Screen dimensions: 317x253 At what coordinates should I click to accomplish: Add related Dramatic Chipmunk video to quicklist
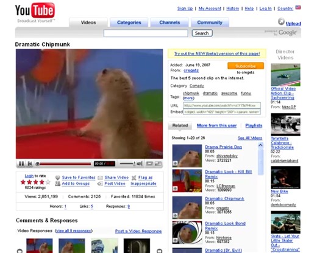click(175, 215)
